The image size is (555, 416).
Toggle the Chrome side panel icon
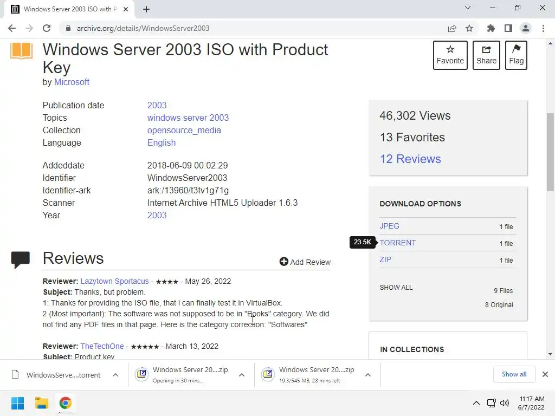(508, 28)
